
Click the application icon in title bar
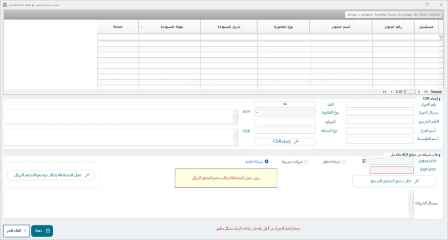pos(5,5)
